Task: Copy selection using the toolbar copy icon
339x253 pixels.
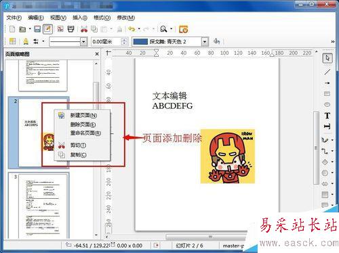Action: (x=94, y=29)
